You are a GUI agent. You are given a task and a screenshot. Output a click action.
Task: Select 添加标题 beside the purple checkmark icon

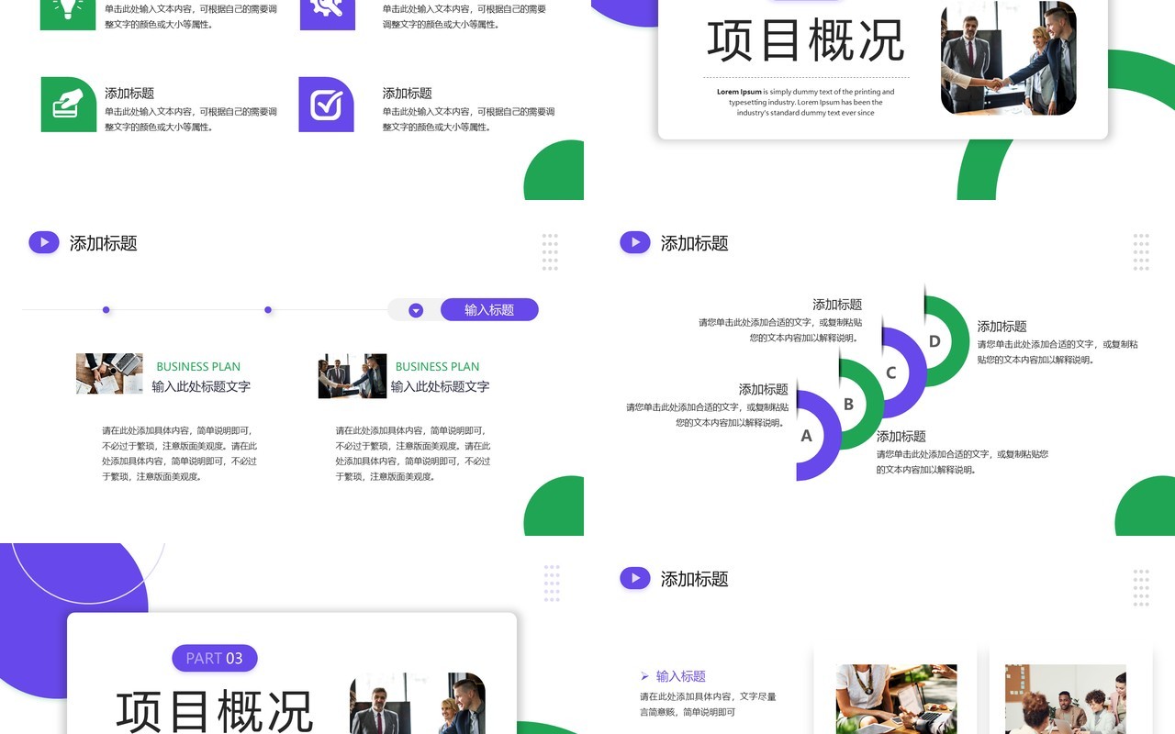click(x=407, y=94)
